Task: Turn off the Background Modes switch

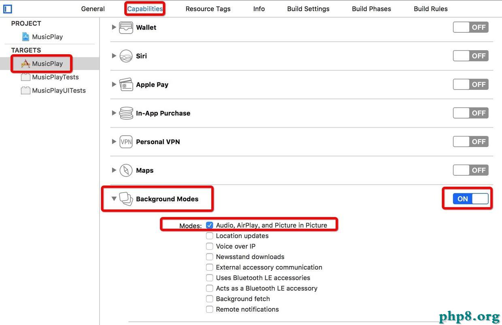Action: [x=470, y=199]
